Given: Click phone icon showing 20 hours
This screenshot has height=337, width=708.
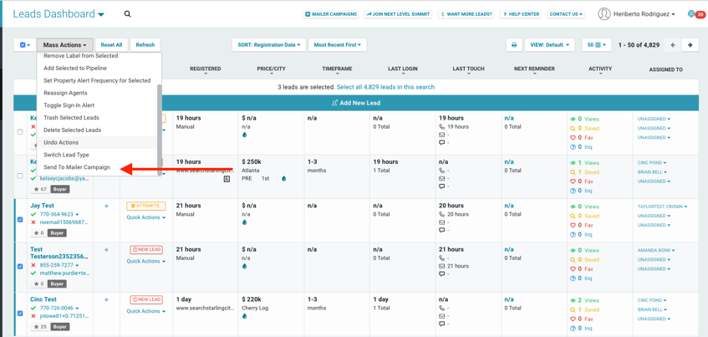Looking at the screenshot, I should (442, 214).
